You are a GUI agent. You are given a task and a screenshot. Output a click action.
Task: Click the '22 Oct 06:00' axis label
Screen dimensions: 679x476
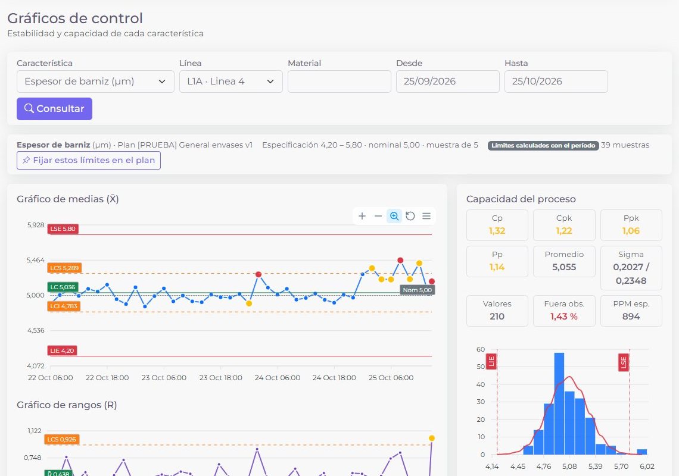point(50,378)
